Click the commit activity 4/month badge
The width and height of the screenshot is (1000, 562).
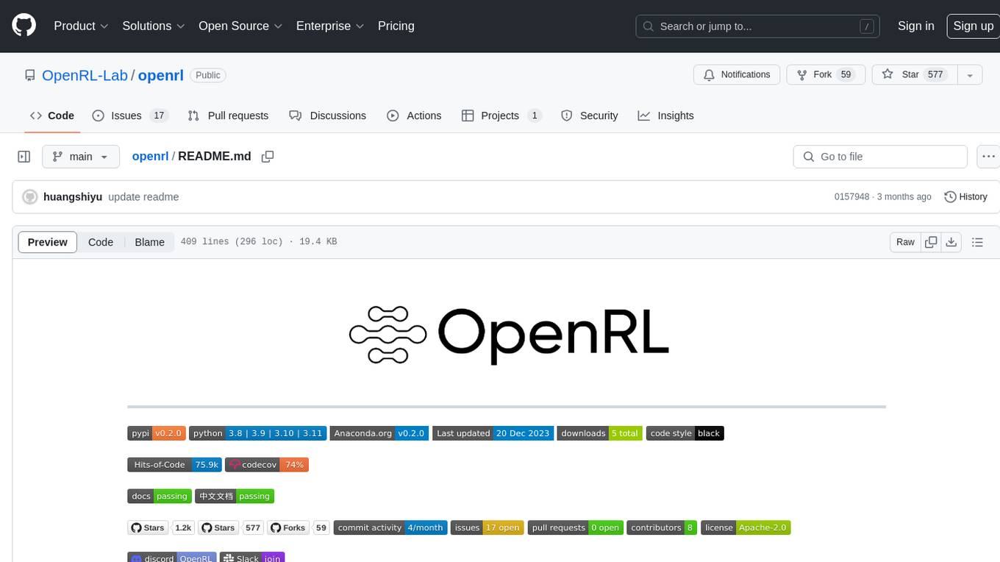click(390, 527)
